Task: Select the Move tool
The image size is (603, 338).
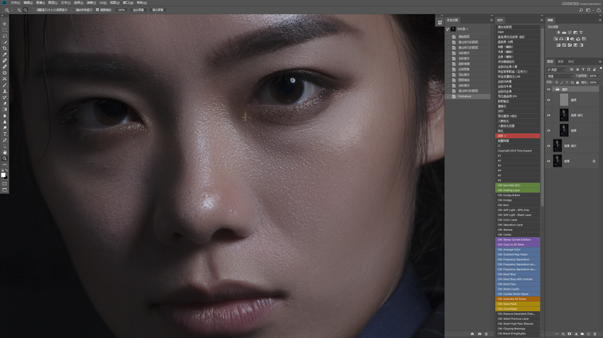Action: [x=4, y=24]
